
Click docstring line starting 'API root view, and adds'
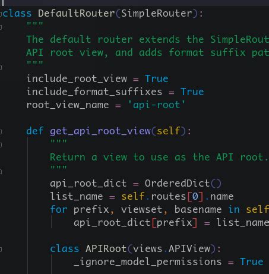pos(147,52)
